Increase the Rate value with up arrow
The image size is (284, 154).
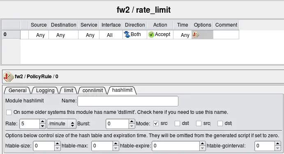[43, 122]
